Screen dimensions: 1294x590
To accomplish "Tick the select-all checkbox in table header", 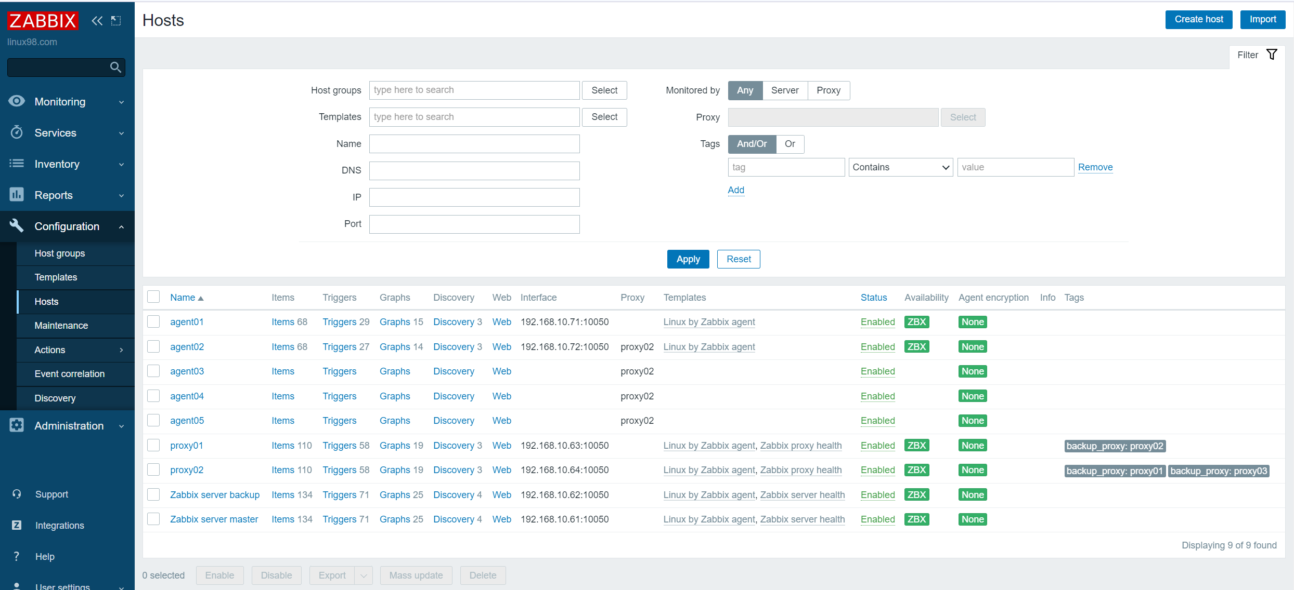I will (x=153, y=297).
